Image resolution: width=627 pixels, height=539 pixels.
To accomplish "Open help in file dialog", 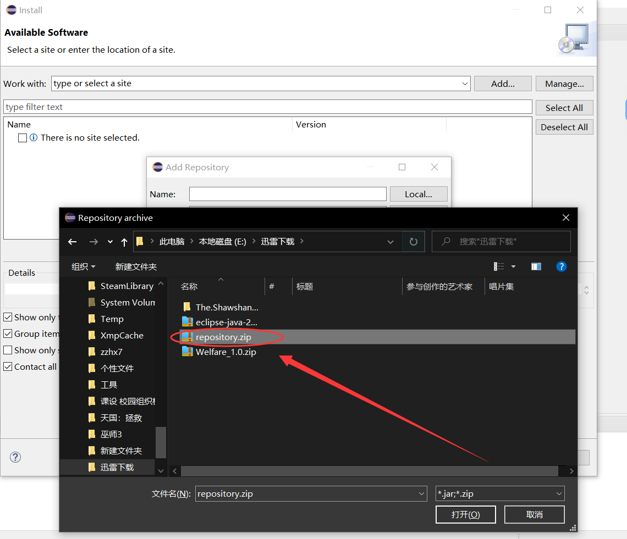I will click(562, 266).
